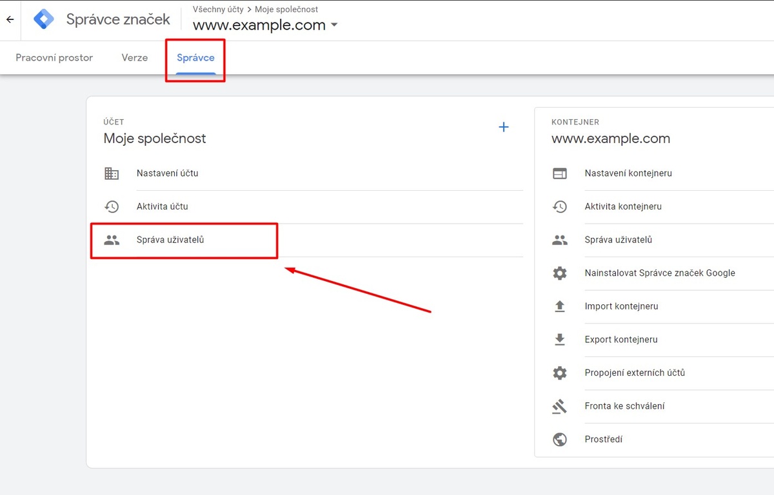Click the plus icon to create account
This screenshot has width=774, height=495.
point(504,127)
